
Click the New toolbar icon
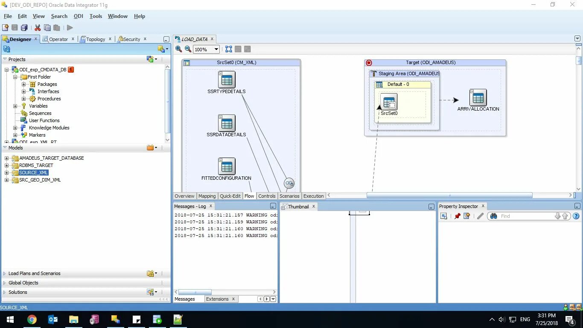click(5, 28)
